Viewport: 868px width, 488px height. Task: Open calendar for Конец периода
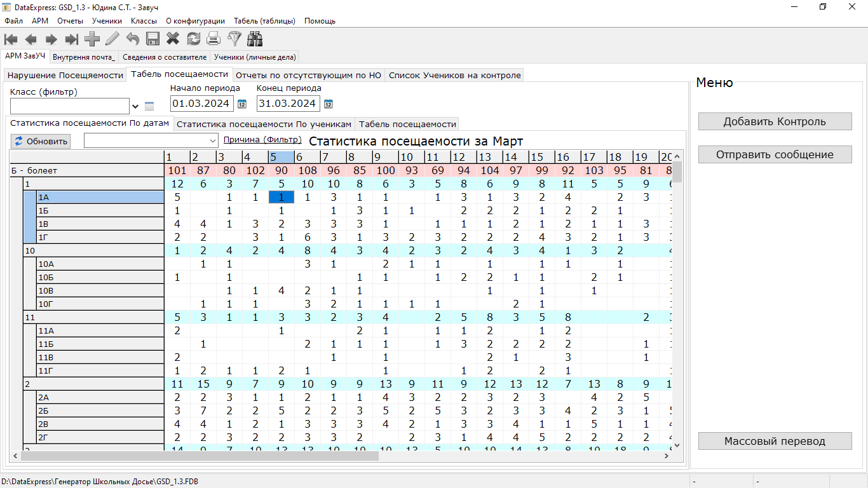pos(328,104)
